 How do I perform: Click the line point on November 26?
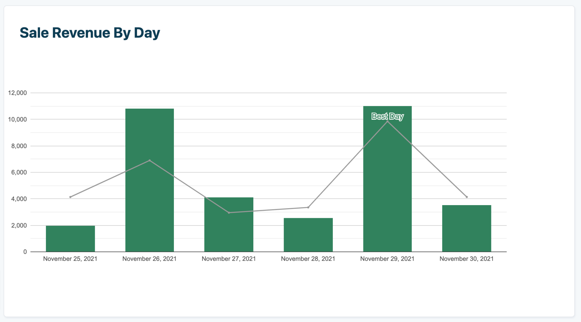tap(150, 161)
